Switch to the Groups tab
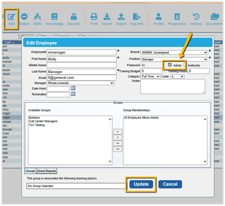225x206 pixels. coord(30,171)
